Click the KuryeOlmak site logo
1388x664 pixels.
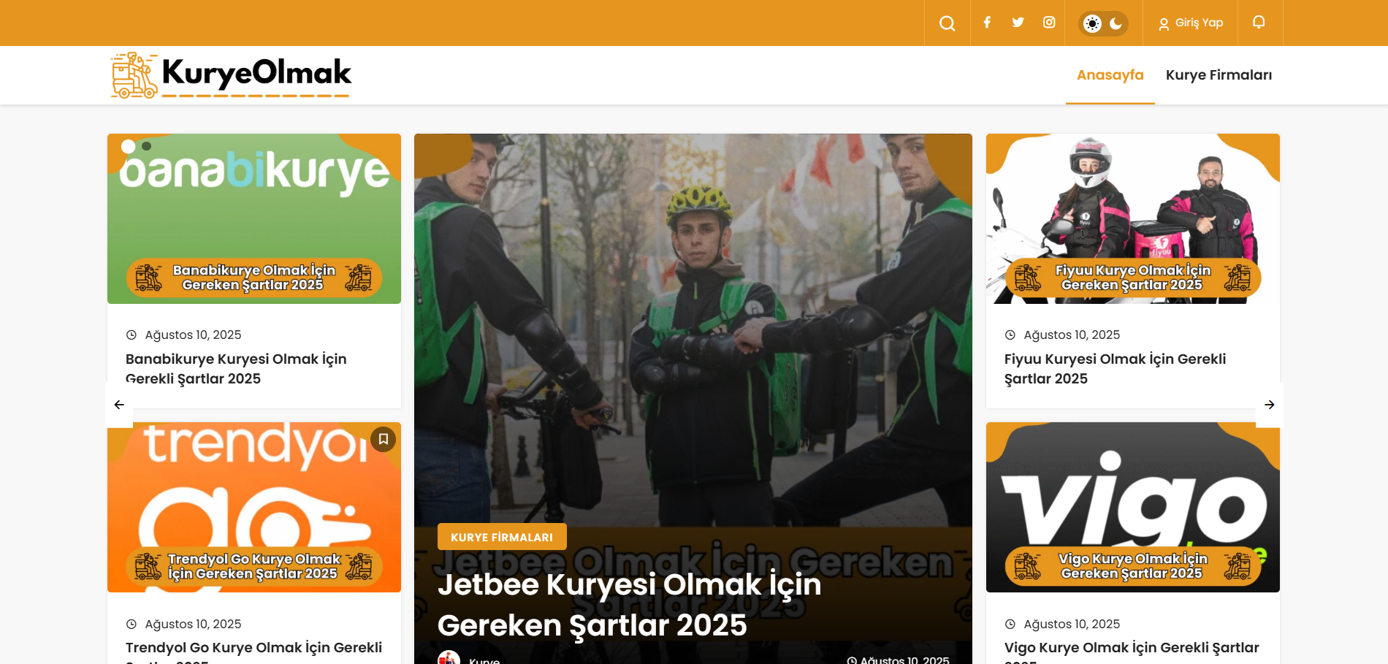231,75
